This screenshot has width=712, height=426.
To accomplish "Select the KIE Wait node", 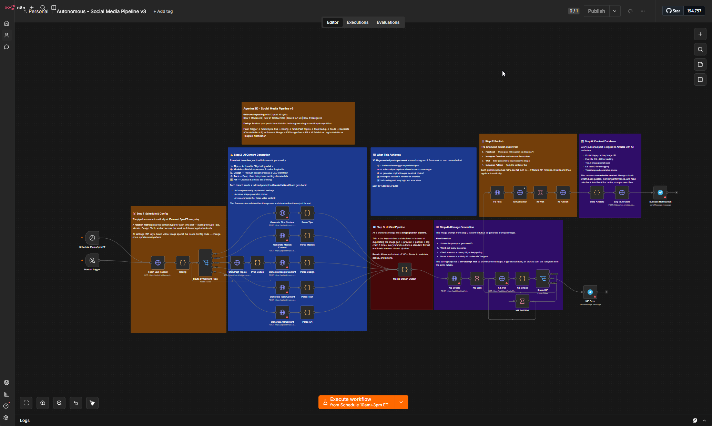I will (477, 279).
